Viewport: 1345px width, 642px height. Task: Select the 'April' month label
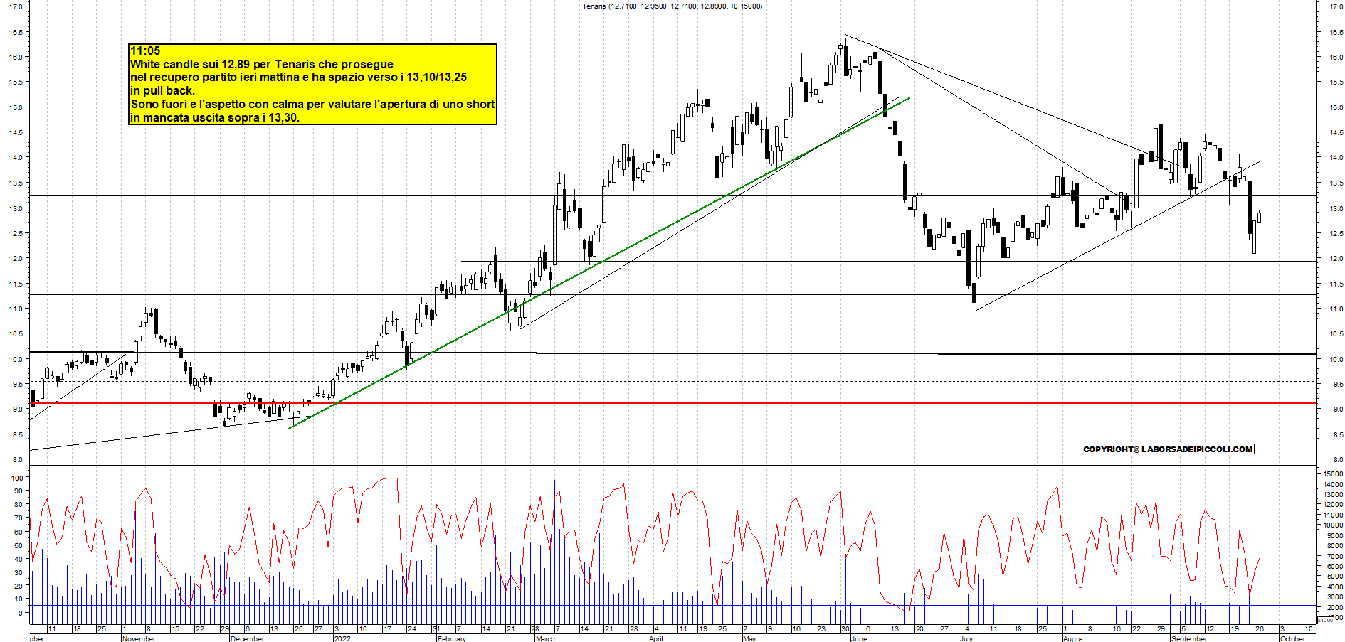656,638
